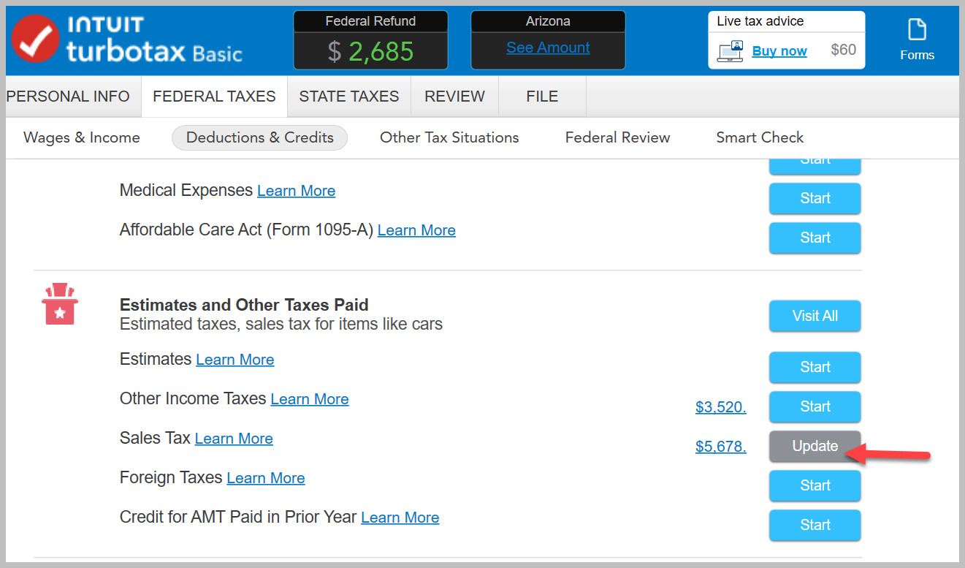Viewport: 965px width, 568px height.
Task: Click the $60 live tax advice price
Action: (x=844, y=50)
